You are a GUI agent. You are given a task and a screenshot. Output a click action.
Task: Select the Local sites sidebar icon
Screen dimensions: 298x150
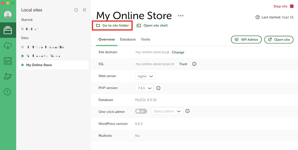point(8,30)
